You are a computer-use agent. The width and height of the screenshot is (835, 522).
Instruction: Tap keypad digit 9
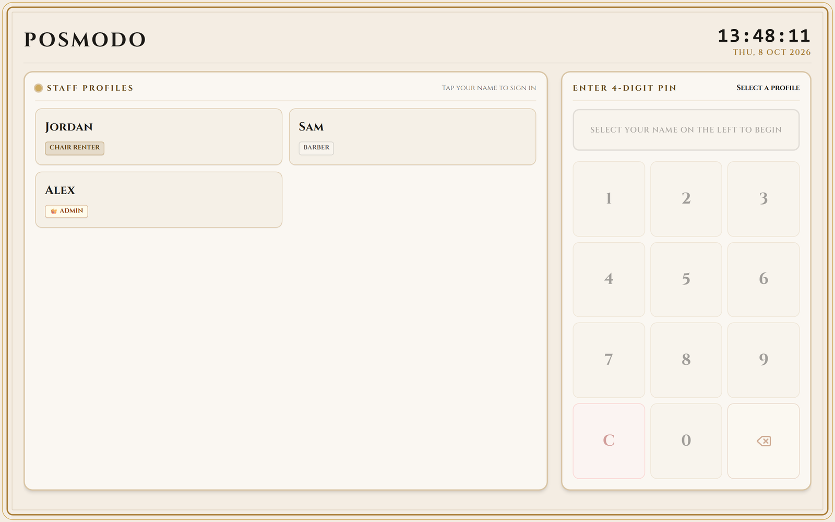point(764,360)
